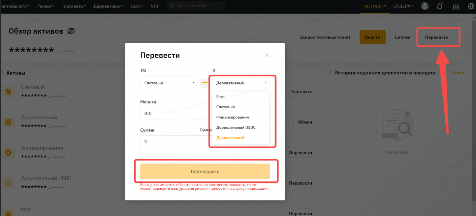Choose Деривативный USDC from the list

(x=236, y=127)
